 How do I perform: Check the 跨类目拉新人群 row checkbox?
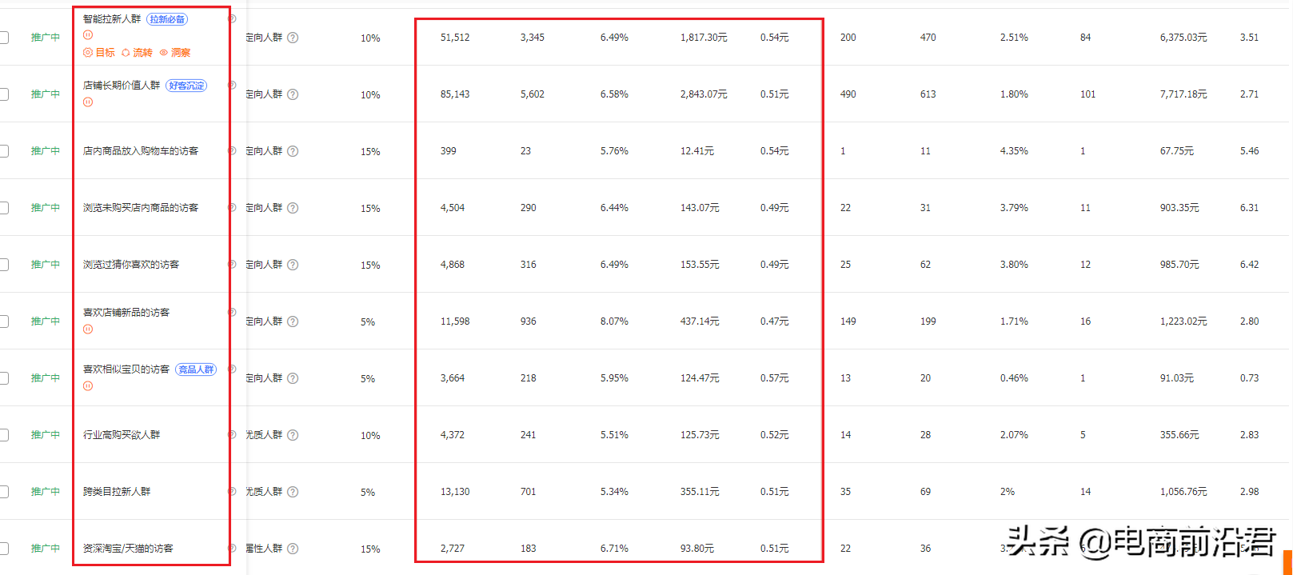(x=4, y=492)
